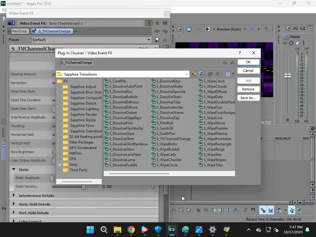Click the plug-in list horizontal scrollbar
The image size is (316, 237).
139,173
